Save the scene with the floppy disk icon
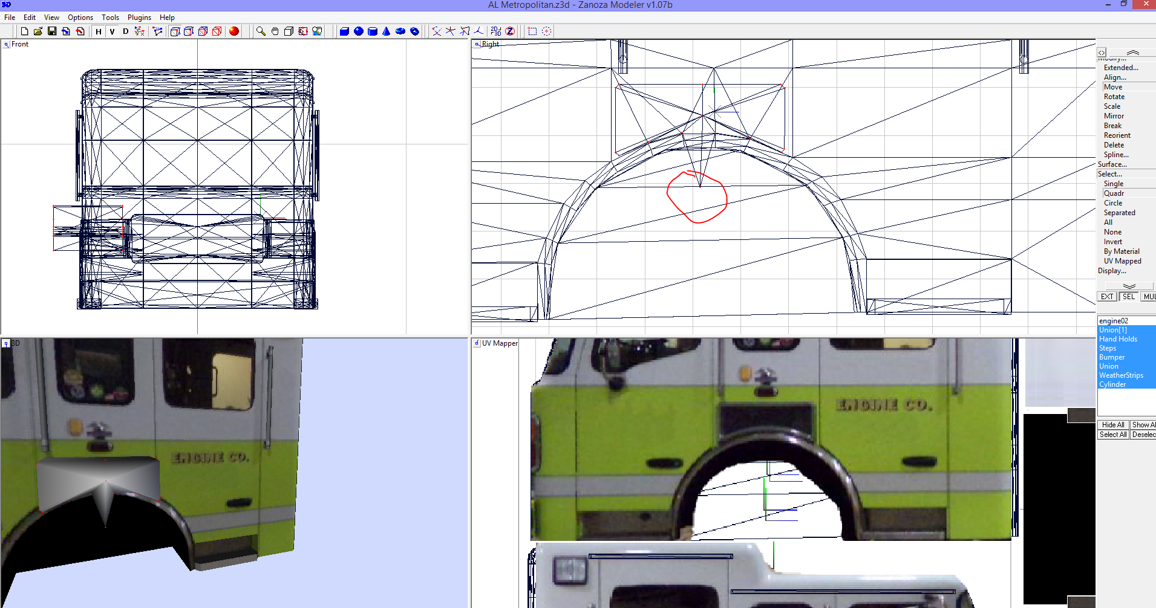The height and width of the screenshot is (608, 1156). [52, 31]
